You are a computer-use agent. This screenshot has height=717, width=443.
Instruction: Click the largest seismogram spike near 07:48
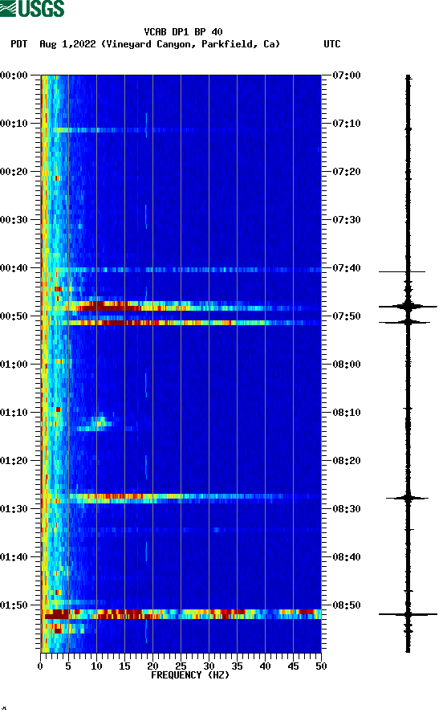408,307
